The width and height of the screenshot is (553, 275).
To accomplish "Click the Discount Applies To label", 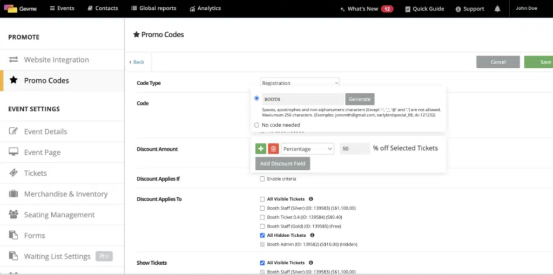I will point(159,199).
